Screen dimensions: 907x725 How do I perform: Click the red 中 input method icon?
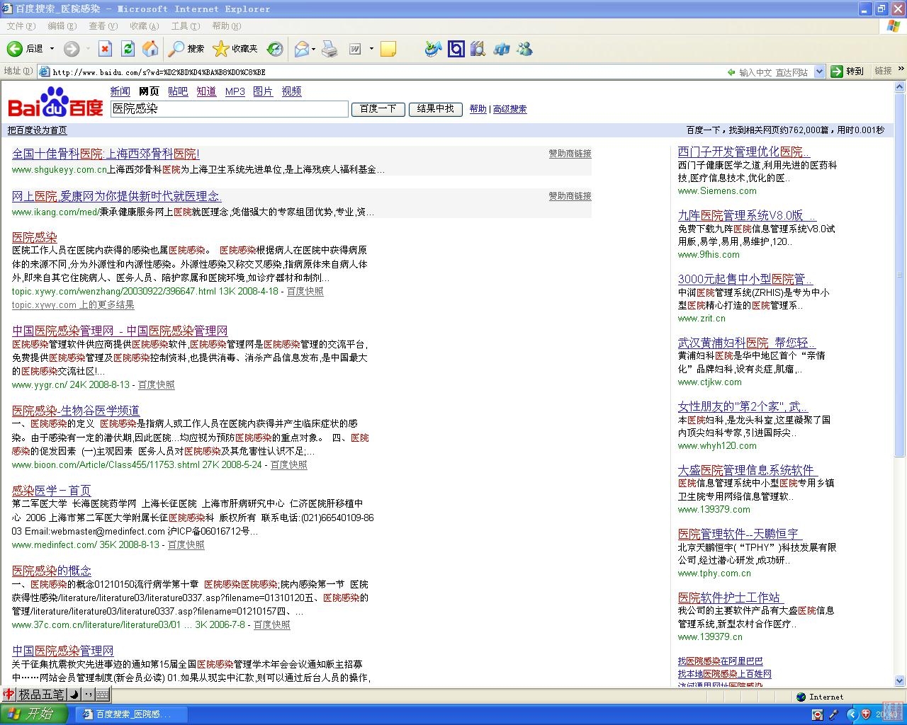9,694
